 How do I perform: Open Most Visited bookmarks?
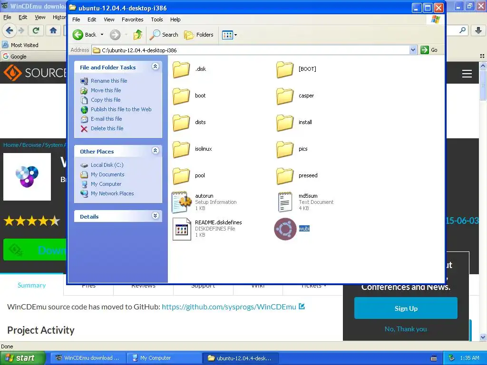20,45
